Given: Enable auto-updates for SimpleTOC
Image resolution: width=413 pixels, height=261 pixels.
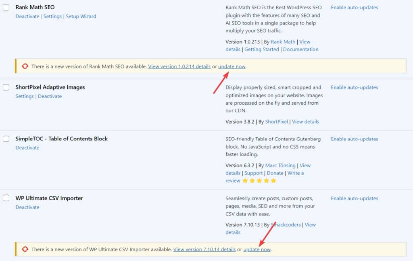Looking at the screenshot, I should click(355, 139).
